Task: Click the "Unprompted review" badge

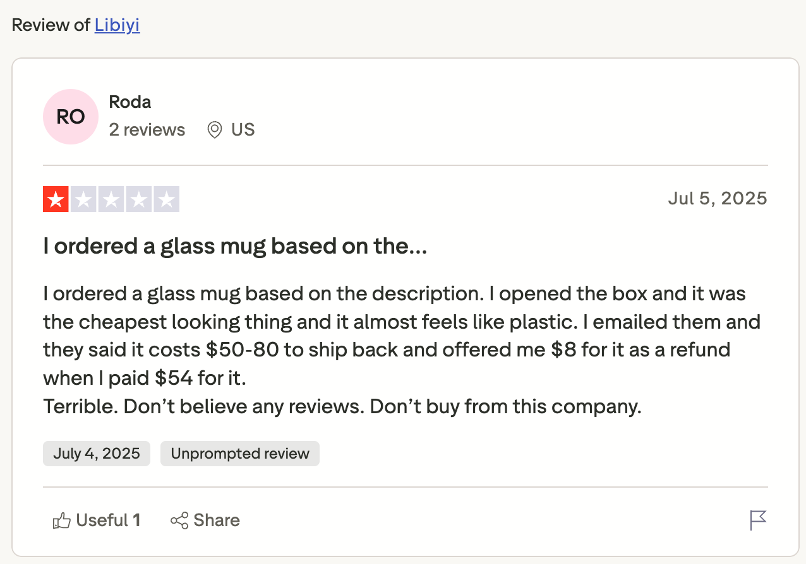Action: coord(240,454)
